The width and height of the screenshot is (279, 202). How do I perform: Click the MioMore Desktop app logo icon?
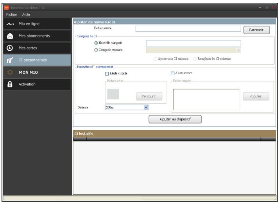click(x=6, y=8)
